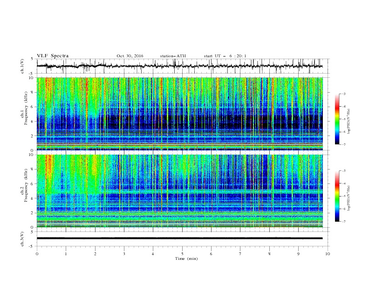This screenshot has width=369, height=285.
Task: Click time axis tick label "9"
Action: coord(298,254)
